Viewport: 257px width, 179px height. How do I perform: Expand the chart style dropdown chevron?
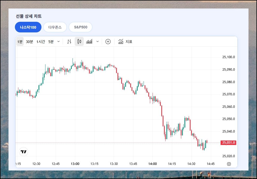coord(98,42)
